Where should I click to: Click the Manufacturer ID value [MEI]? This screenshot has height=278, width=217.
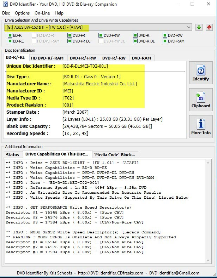[x=68, y=91]
